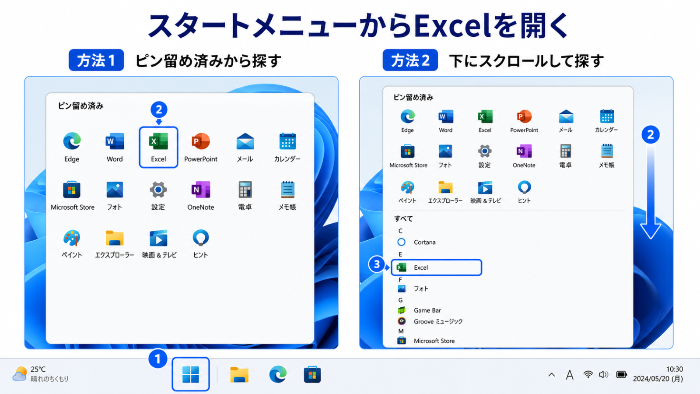Open エクスプローラー in left pinned panel

[115, 244]
